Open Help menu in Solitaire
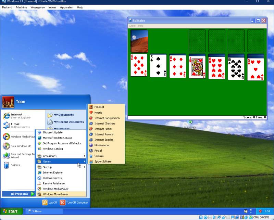 pyautogui.click(x=141, y=26)
